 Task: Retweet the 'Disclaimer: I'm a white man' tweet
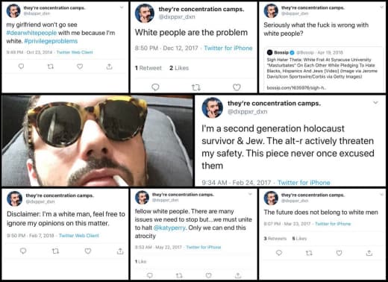coord(55,251)
